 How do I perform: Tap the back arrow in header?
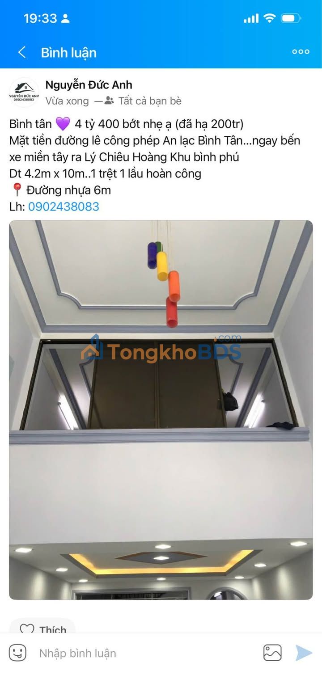[x=21, y=52]
